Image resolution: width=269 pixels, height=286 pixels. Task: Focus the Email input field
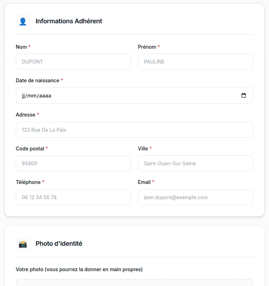[195, 197]
